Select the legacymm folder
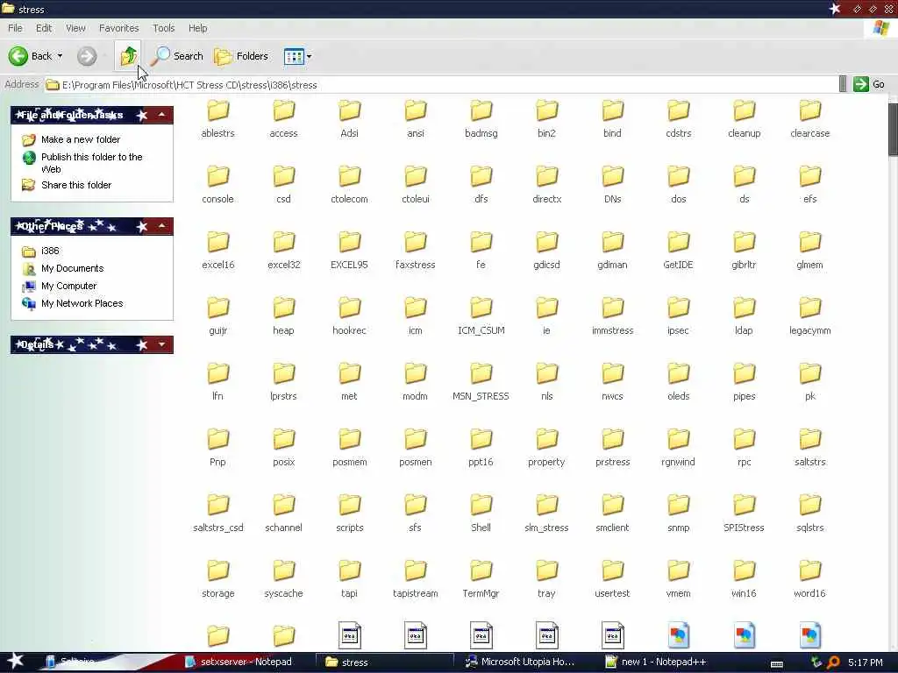 point(809,317)
